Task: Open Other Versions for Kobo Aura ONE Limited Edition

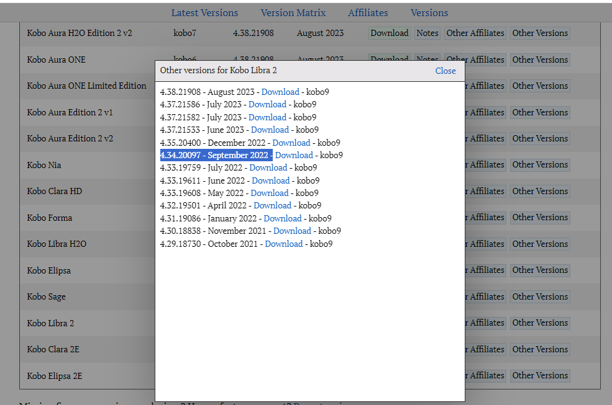Action: click(x=540, y=86)
